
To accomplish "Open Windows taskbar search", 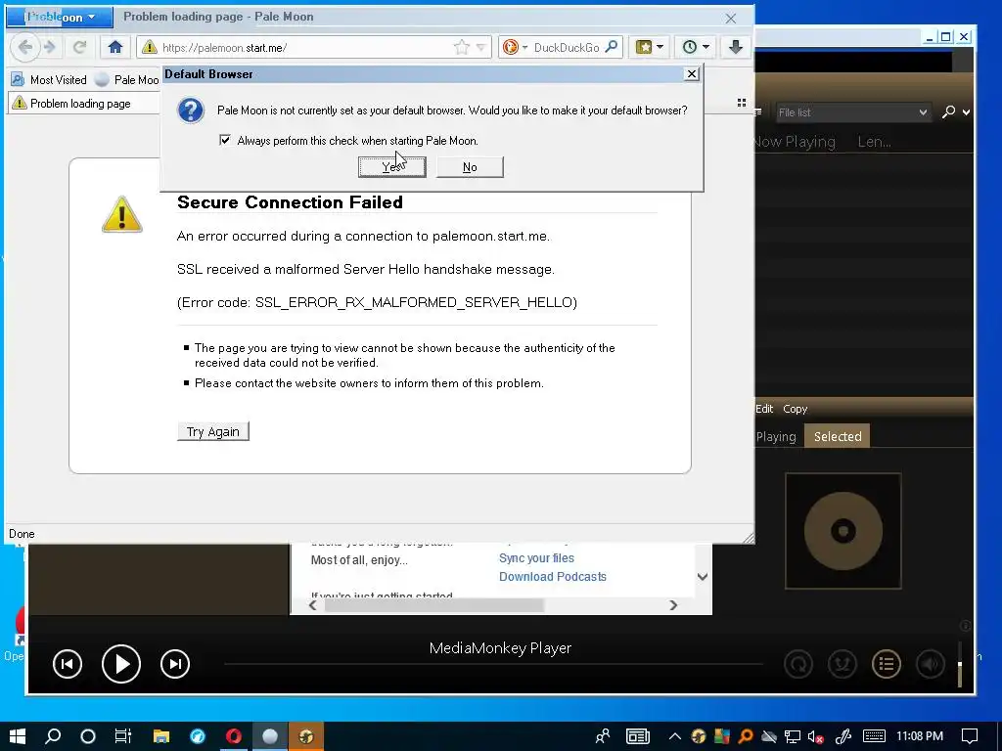I will point(53,736).
